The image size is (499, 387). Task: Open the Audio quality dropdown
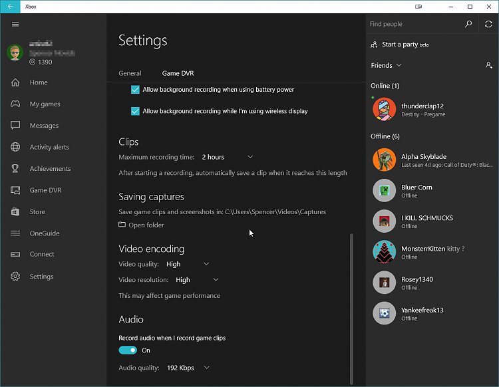point(188,368)
